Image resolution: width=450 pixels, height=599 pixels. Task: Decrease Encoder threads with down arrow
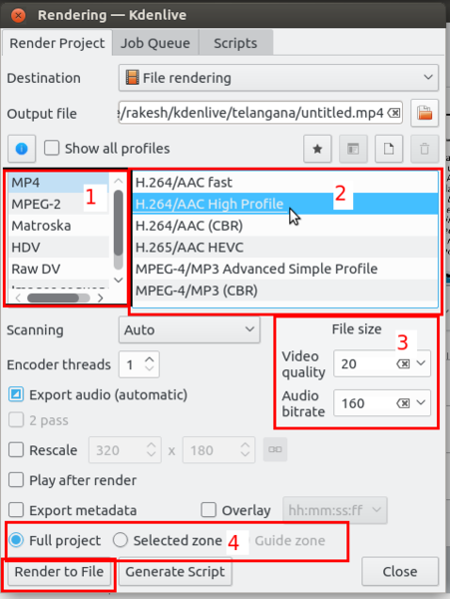click(x=150, y=368)
